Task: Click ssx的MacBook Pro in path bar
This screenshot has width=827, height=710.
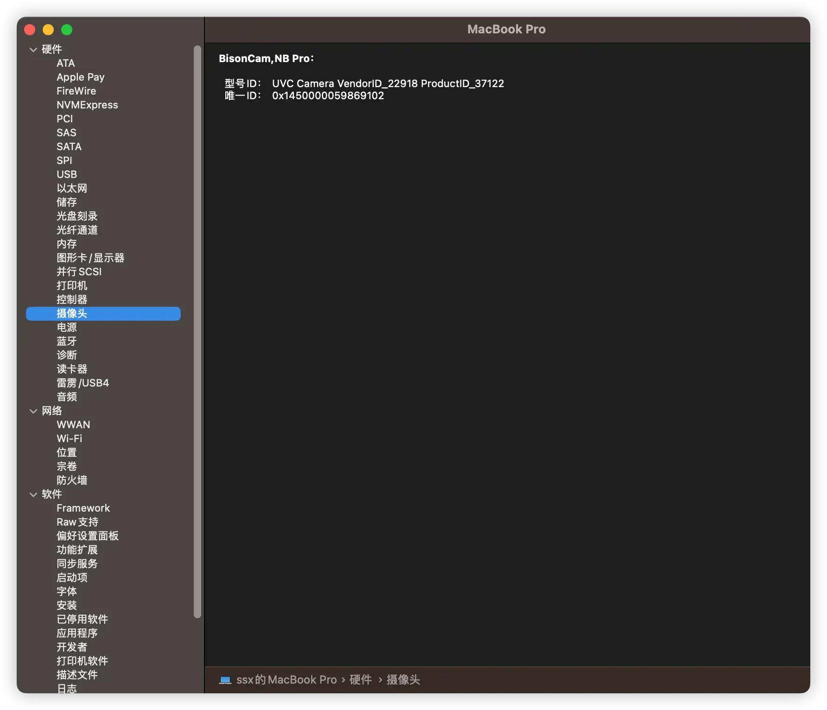Action: 286,680
